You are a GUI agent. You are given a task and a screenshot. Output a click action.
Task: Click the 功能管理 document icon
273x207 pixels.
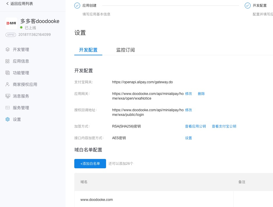coord(8,73)
